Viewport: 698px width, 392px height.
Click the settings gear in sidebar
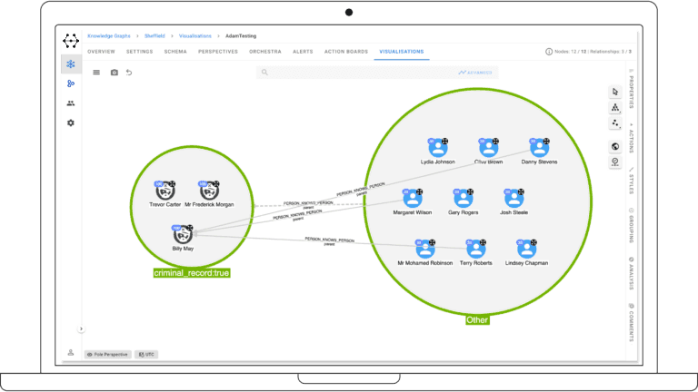click(71, 122)
